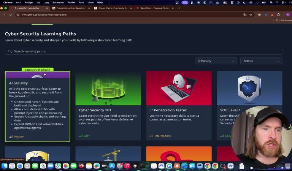Open the Cyber Security 101 path title
The height and width of the screenshot is (171, 292).
pyautogui.click(x=95, y=110)
